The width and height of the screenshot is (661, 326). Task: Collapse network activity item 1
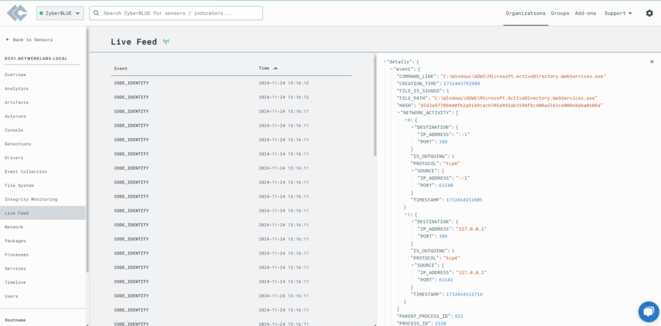[x=405, y=214]
